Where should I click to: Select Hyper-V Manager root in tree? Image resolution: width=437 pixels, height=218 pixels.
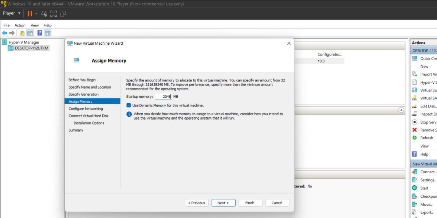point(20,42)
